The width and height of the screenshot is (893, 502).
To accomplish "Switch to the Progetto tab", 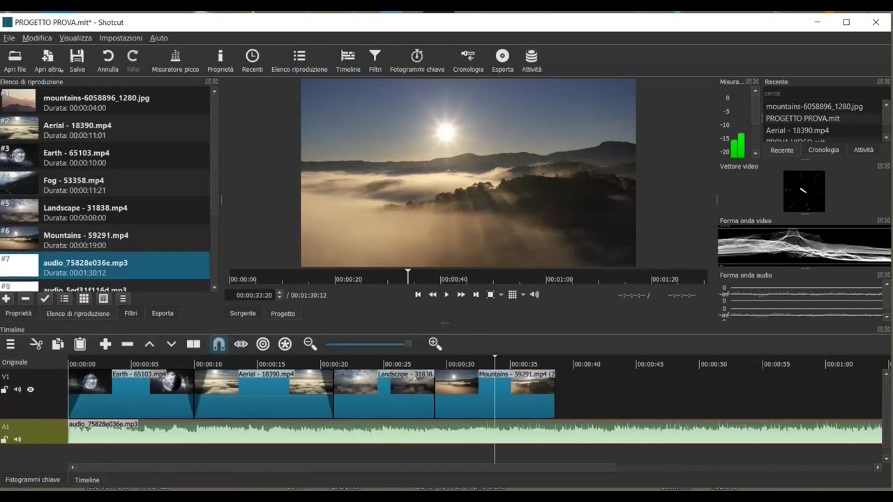I will (x=283, y=314).
